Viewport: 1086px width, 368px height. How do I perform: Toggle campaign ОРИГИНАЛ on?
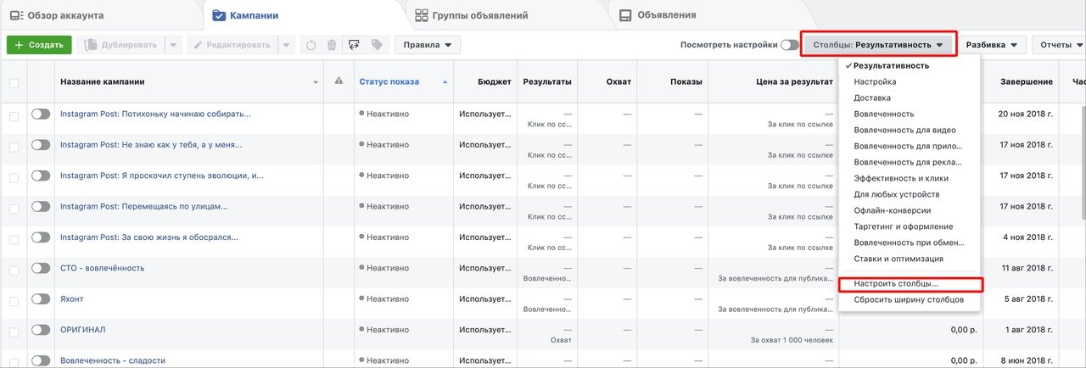tap(41, 330)
